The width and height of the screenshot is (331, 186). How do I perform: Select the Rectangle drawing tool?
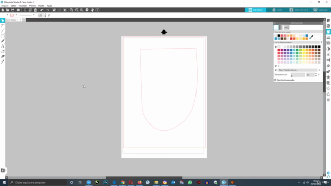coord(3,36)
